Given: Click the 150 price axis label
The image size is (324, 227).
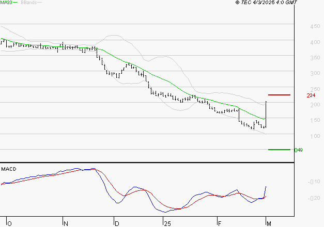Looking at the screenshot, I should [315, 120].
